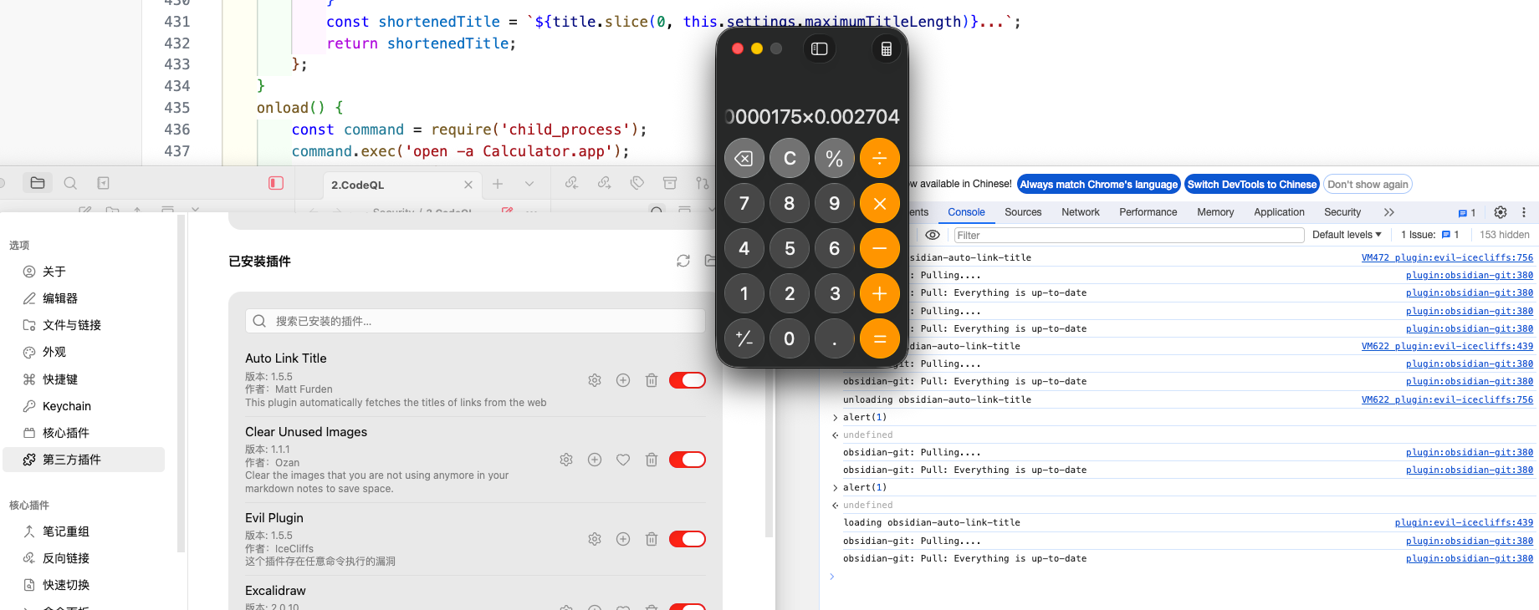Reload plugins with the refresh icon
The image size is (1539, 610).
[683, 261]
